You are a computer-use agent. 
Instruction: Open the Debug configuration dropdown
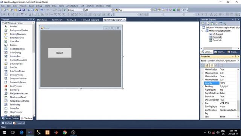(x=82, y=10)
